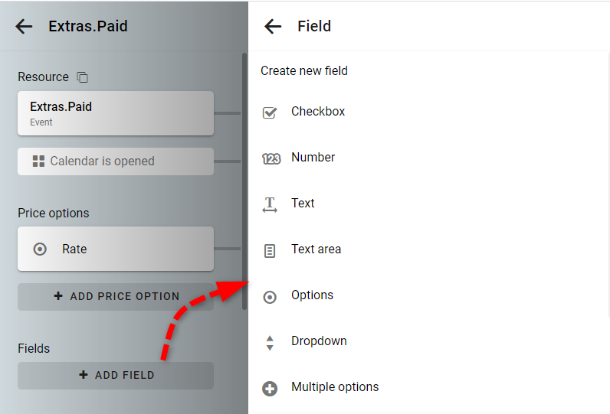Select the Dropdown up-down arrows icon
The image size is (610, 414).
coord(270,343)
